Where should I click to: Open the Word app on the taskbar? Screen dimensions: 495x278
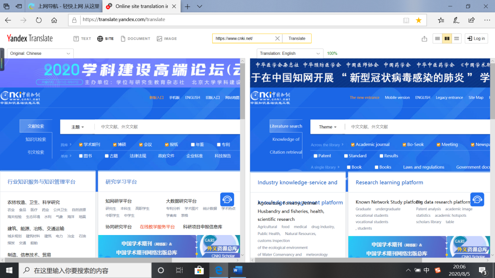[238, 270]
